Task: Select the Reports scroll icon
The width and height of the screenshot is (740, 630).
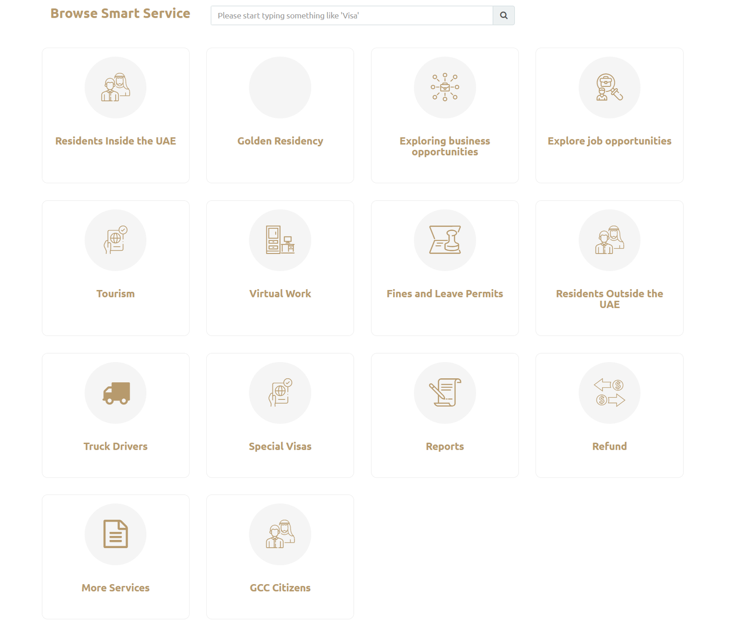Action: [445, 392]
